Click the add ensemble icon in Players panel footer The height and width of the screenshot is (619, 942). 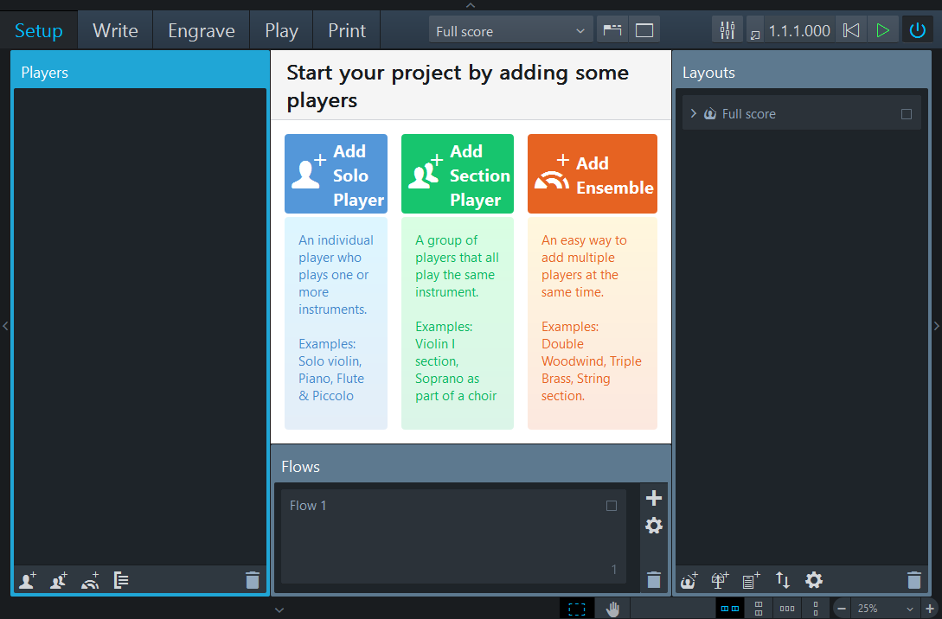pyautogui.click(x=90, y=581)
